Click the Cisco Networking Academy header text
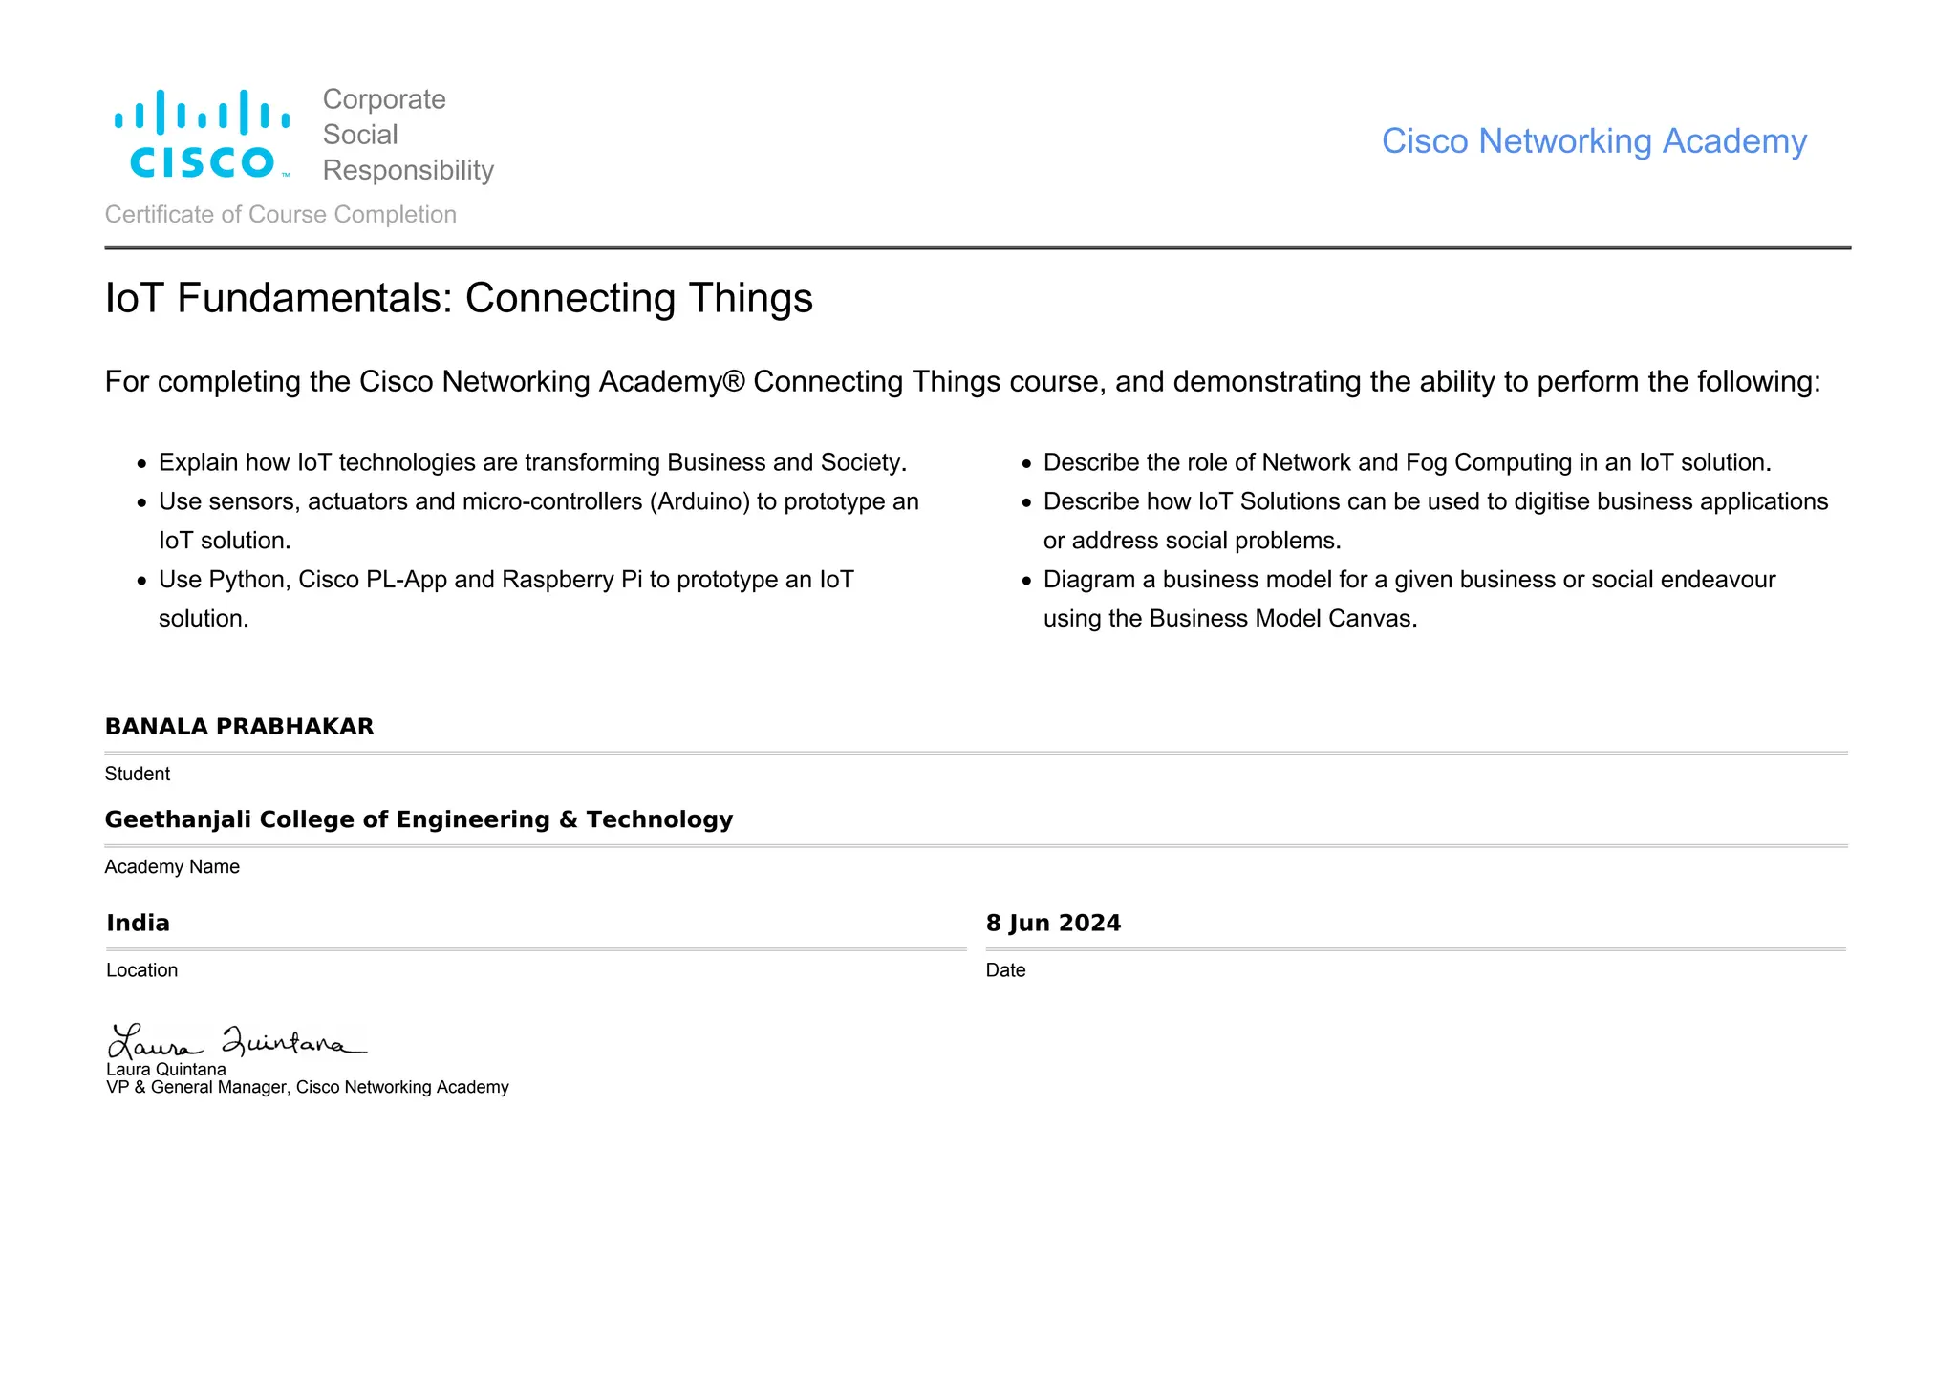This screenshot has width=1957, height=1383. (1593, 141)
